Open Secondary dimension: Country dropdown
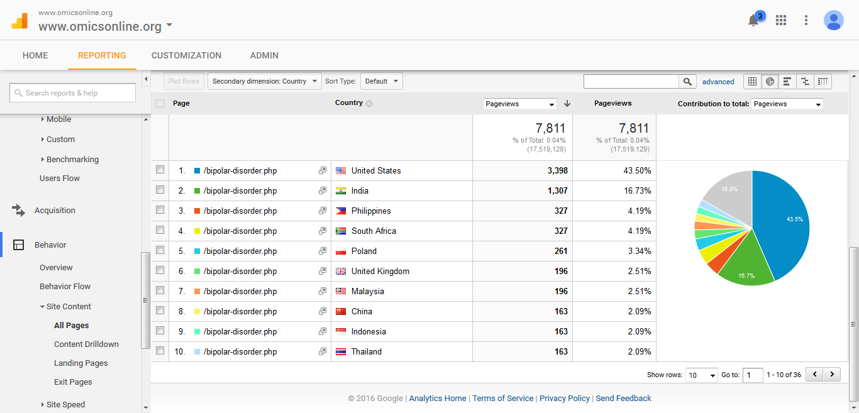859x413 pixels. pos(265,81)
